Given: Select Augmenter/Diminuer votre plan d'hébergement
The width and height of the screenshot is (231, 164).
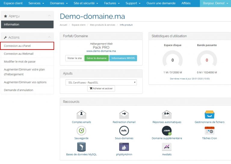Looking at the screenshot, I should tap(27, 72).
